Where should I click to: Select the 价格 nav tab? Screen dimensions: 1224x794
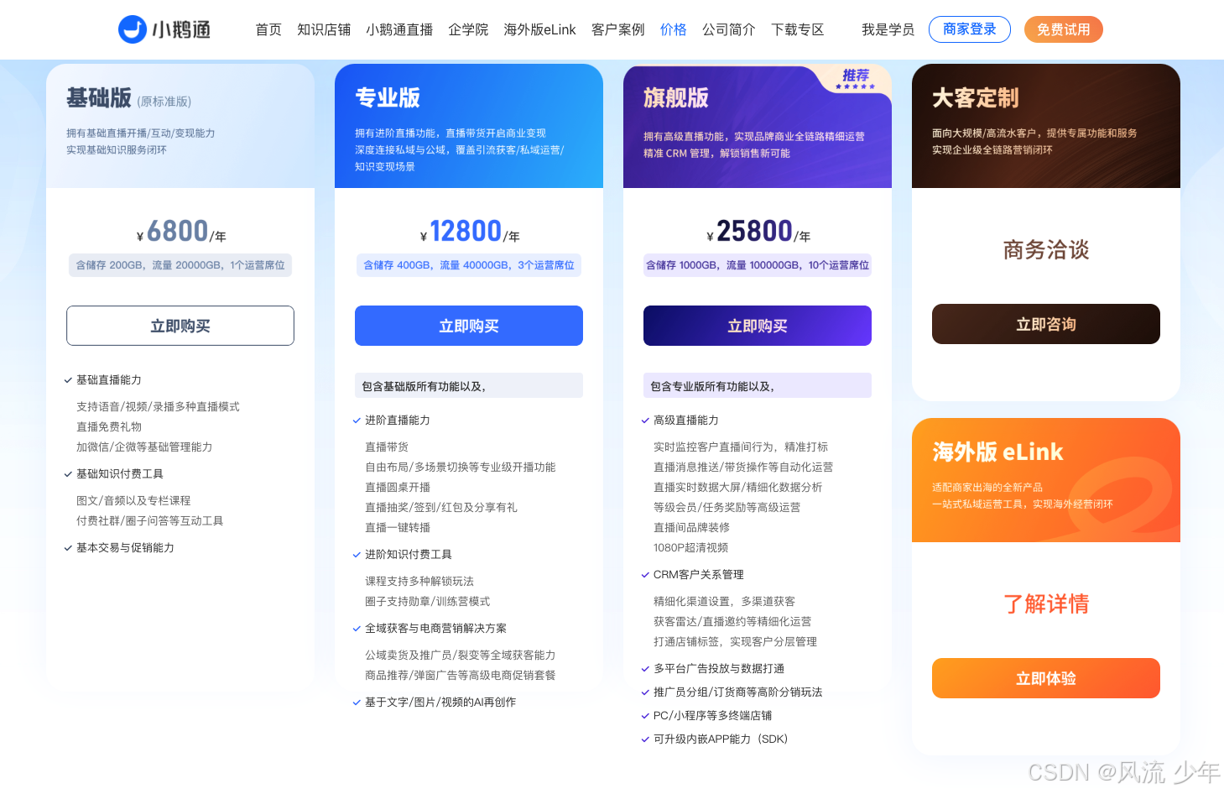(674, 29)
